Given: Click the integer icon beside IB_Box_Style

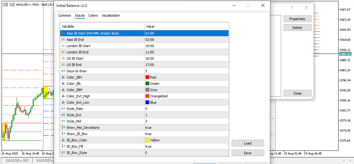Looking at the screenshot, I should point(63,153).
